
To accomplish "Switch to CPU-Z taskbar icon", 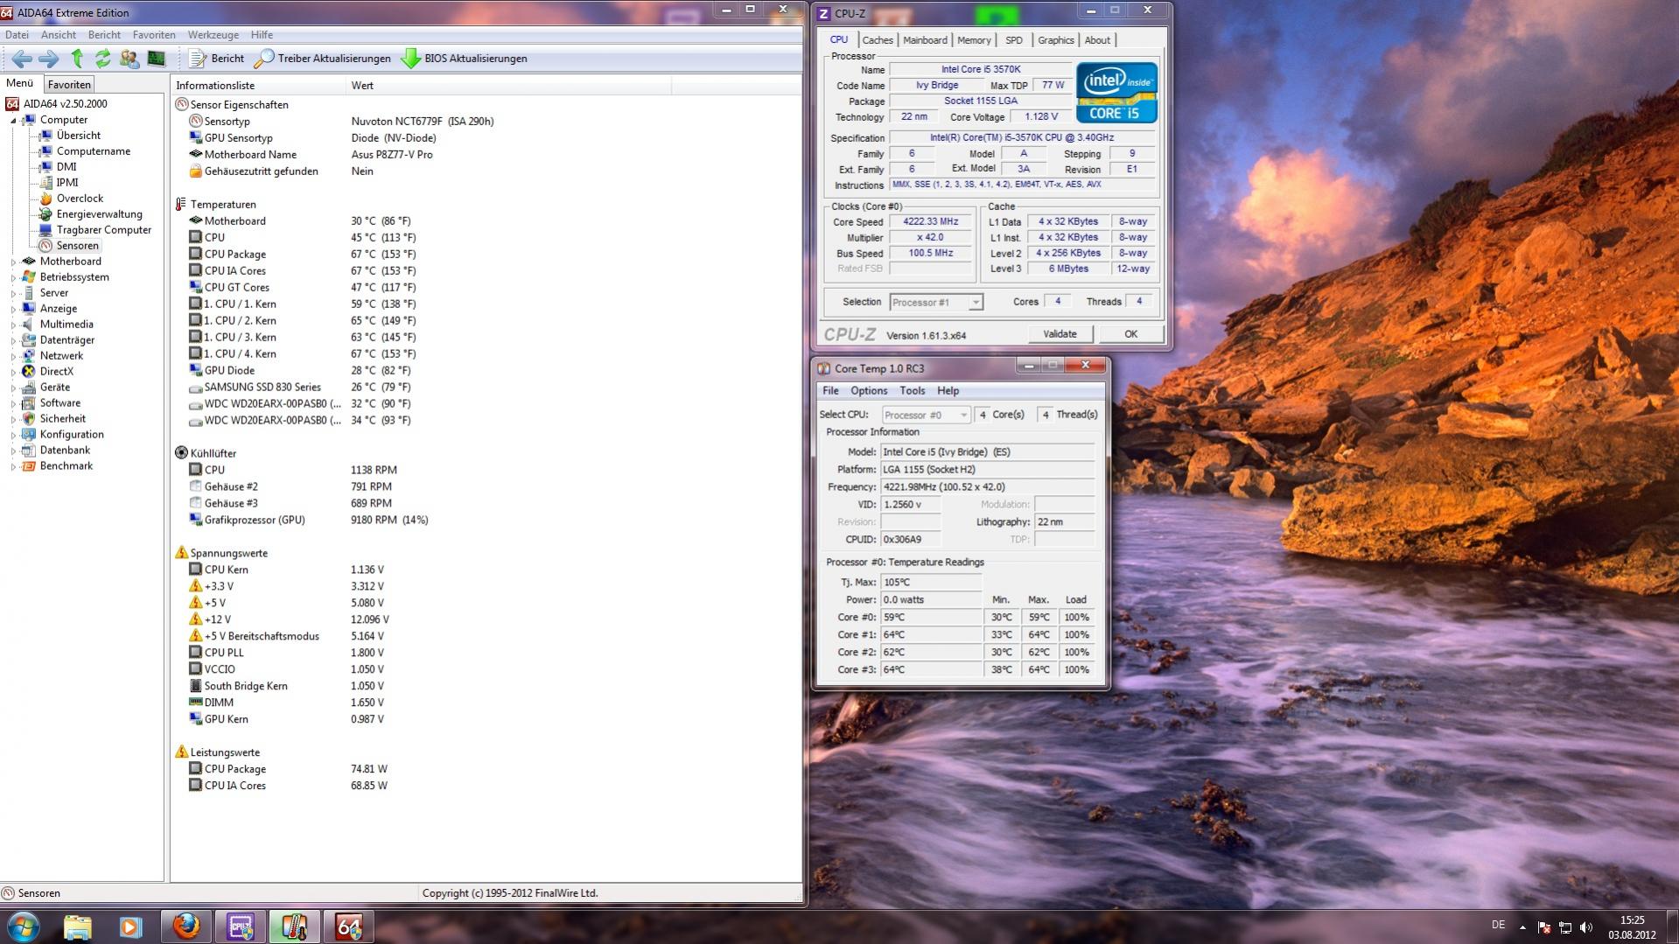I will pos(240,927).
